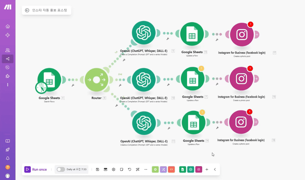The height and width of the screenshot is (180, 305).
Task: Click the auto-align magic wand icon
Action: click(138, 169)
